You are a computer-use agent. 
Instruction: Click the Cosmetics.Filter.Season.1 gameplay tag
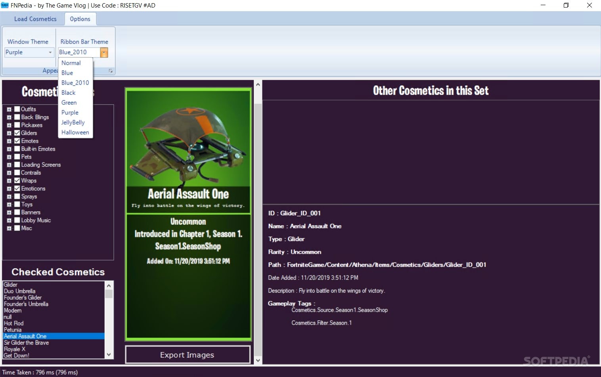322,323
